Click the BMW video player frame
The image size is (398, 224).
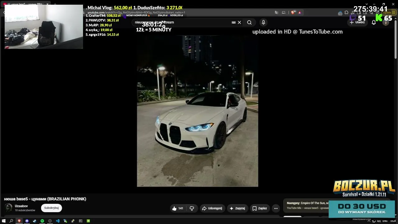tap(197, 111)
